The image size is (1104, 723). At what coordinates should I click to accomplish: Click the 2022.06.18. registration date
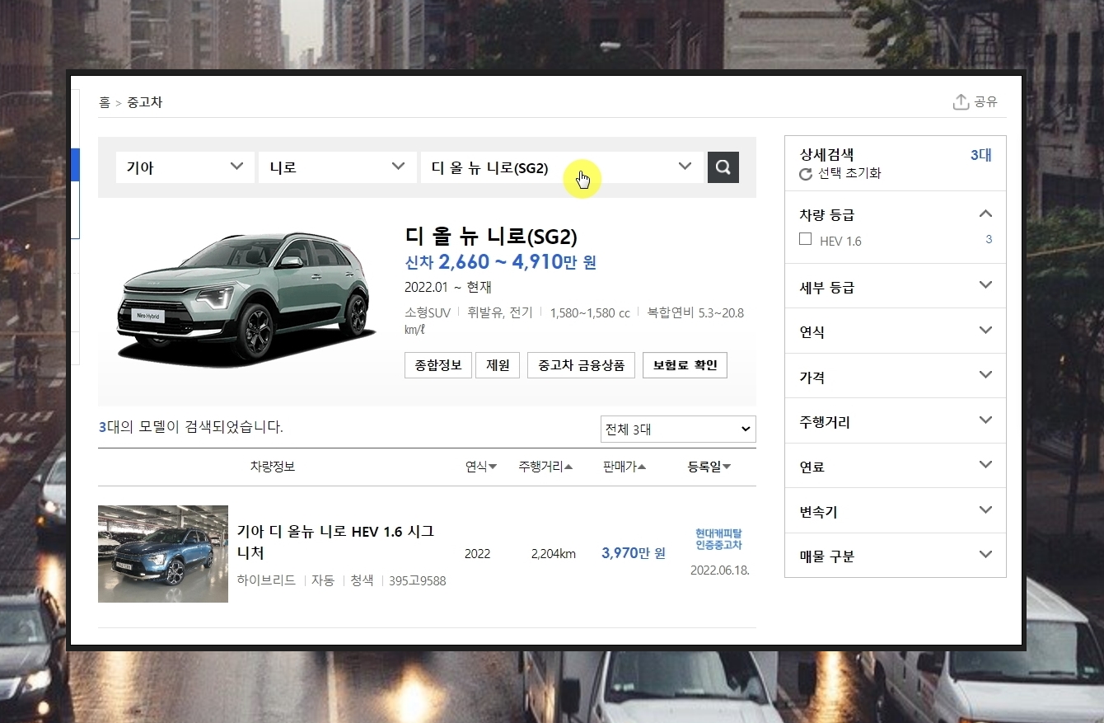click(720, 570)
